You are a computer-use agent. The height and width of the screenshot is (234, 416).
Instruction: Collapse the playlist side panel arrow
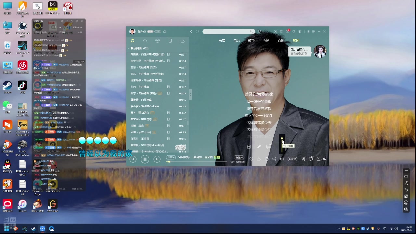click(190, 94)
